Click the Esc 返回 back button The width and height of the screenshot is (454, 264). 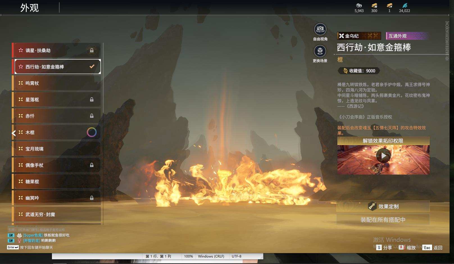point(433,247)
